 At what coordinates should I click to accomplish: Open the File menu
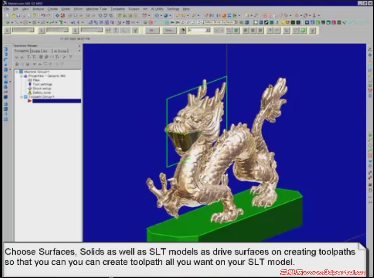tap(7, 9)
